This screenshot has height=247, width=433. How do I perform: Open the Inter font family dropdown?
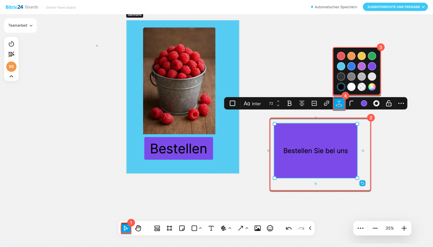pyautogui.click(x=252, y=104)
